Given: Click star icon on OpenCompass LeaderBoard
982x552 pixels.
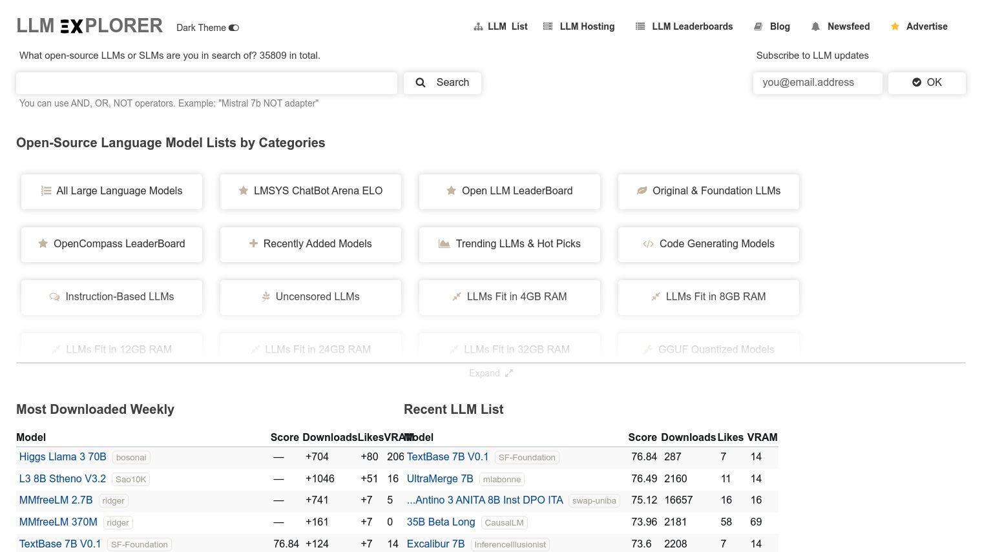Looking at the screenshot, I should point(43,243).
